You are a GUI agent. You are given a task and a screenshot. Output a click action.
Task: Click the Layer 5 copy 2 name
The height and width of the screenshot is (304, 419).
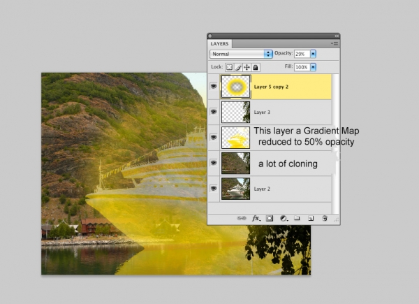pos(271,87)
